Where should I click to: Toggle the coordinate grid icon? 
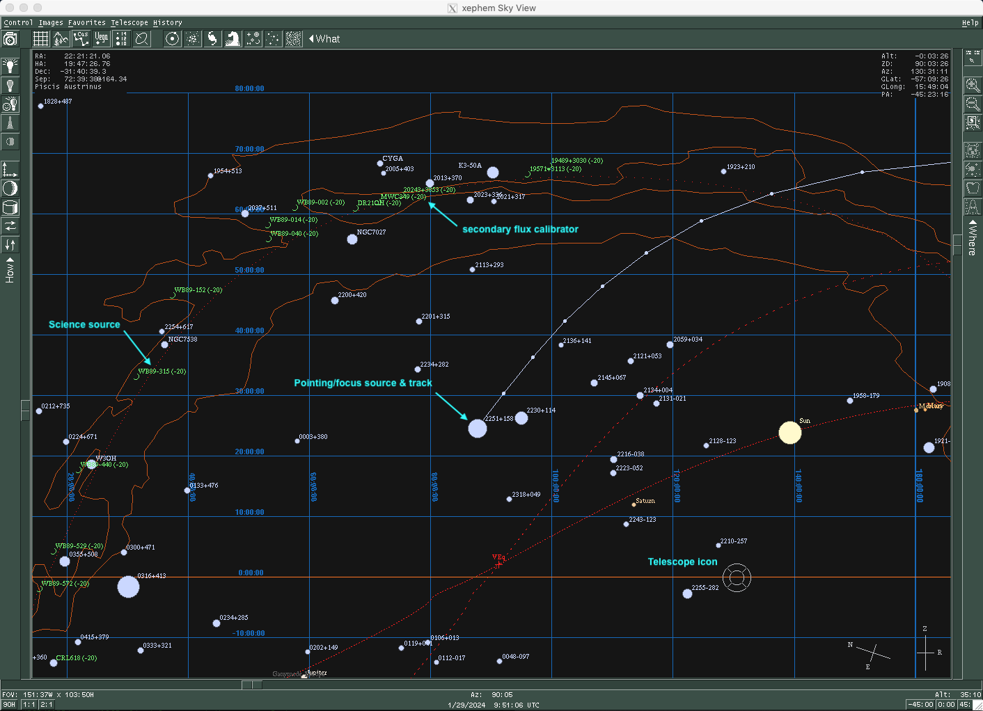click(41, 39)
